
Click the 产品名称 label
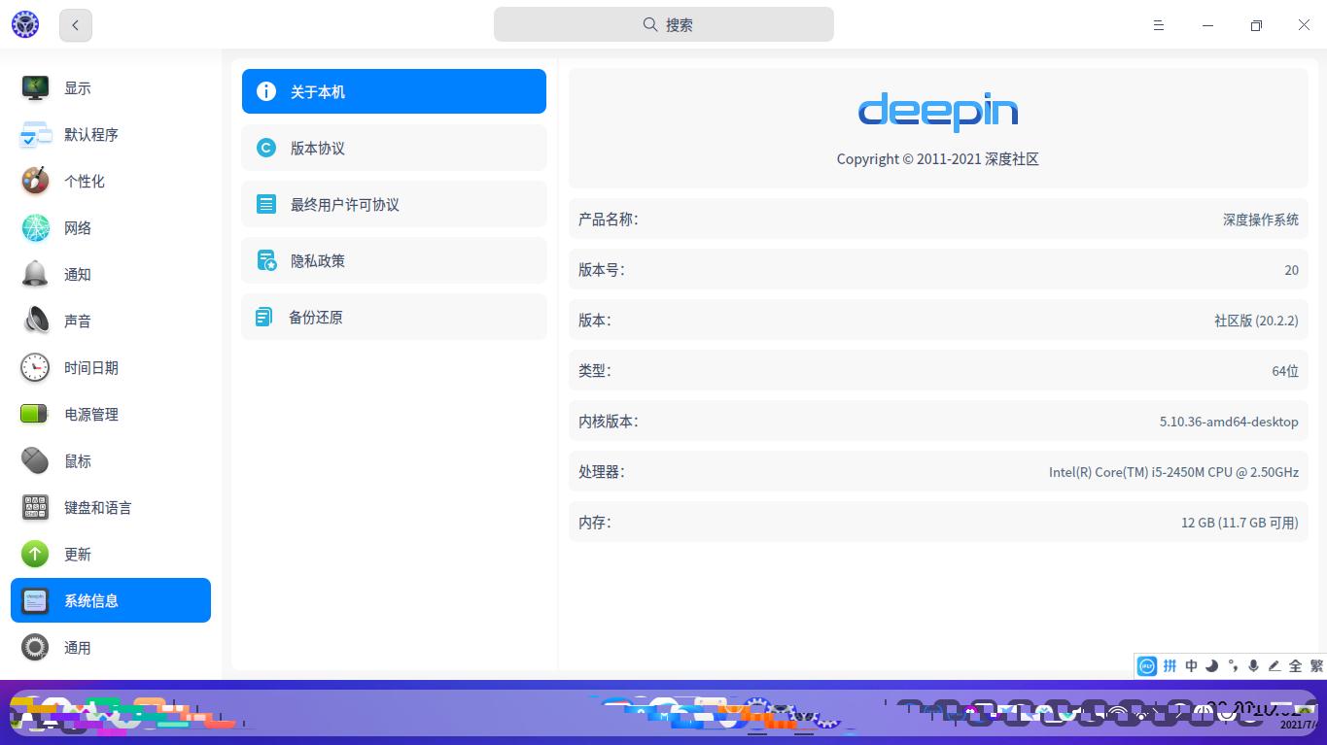coord(609,220)
